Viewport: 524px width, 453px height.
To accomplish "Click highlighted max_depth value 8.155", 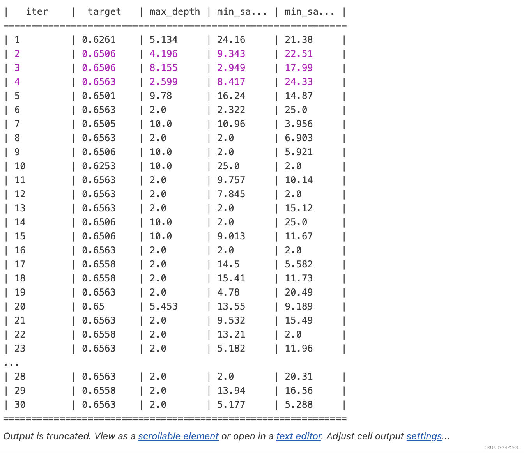I will (163, 68).
